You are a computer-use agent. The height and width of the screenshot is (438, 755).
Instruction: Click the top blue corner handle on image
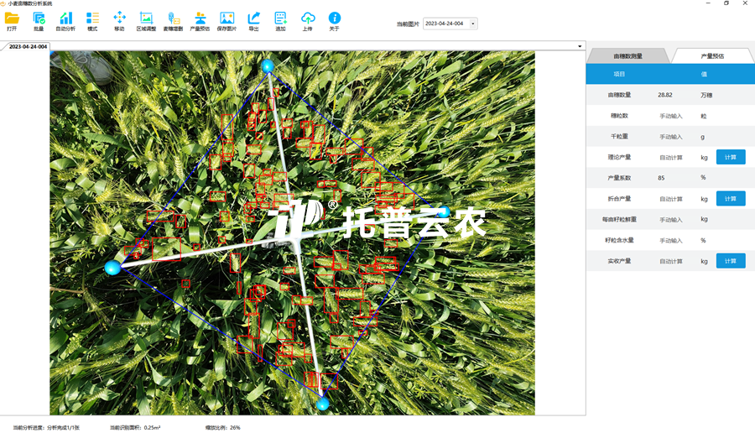pyautogui.click(x=268, y=66)
